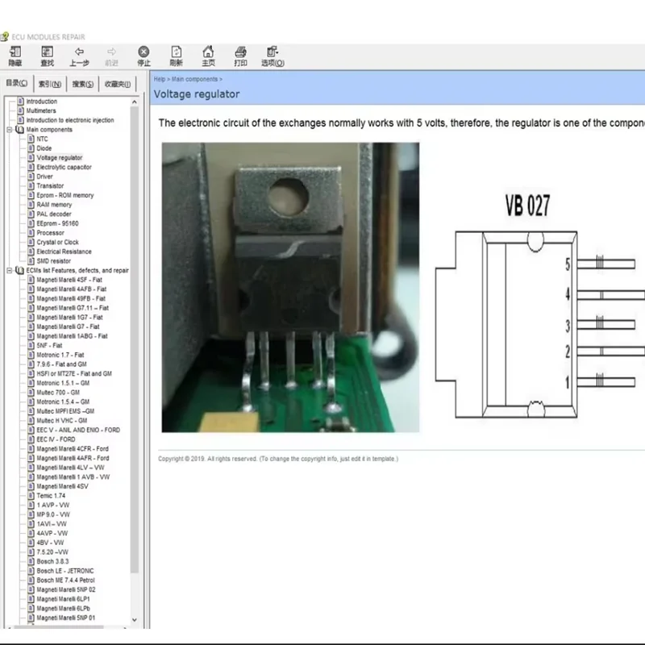645x645 pixels.
Task: Open Introduction to electronic injection topic
Action: [70, 120]
